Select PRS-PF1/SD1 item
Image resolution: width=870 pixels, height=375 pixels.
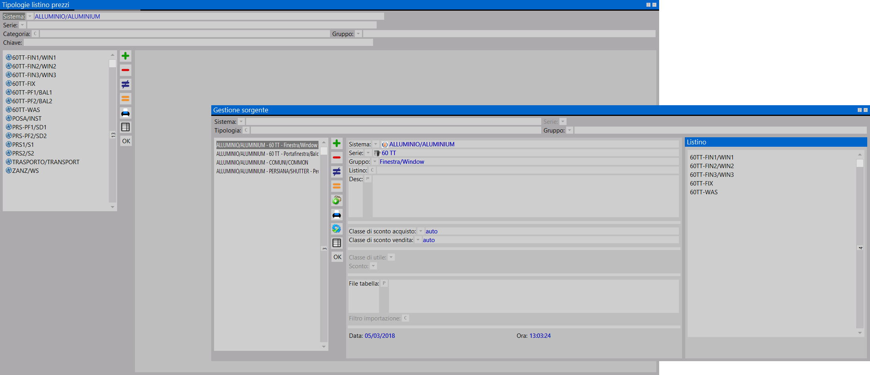pyautogui.click(x=26, y=127)
